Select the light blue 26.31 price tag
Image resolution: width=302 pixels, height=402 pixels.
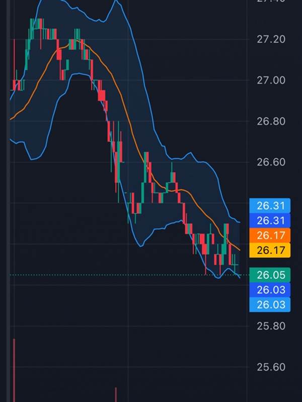tap(270, 206)
